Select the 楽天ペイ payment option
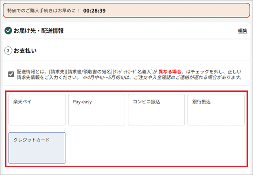Viewport: 253px width, 175px height. tap(37, 110)
